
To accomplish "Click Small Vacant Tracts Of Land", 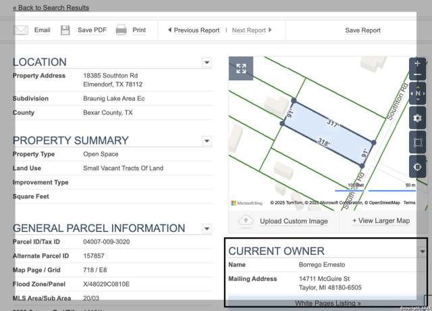I will [x=123, y=168].
